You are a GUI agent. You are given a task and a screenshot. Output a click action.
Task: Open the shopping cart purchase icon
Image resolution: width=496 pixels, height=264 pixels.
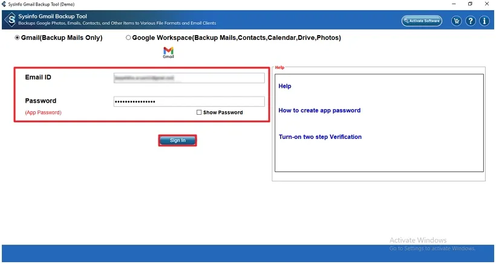pos(456,21)
